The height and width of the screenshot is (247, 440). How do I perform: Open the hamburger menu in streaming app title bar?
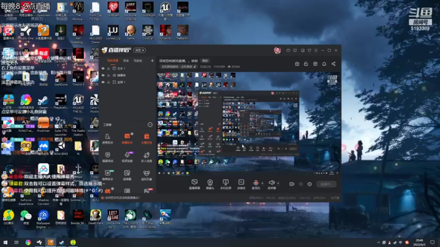[316, 50]
